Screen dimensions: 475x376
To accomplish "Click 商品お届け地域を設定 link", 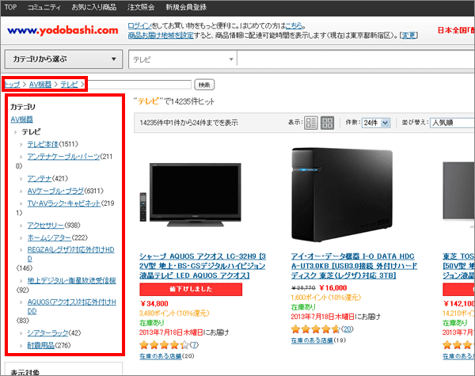I will [161, 36].
